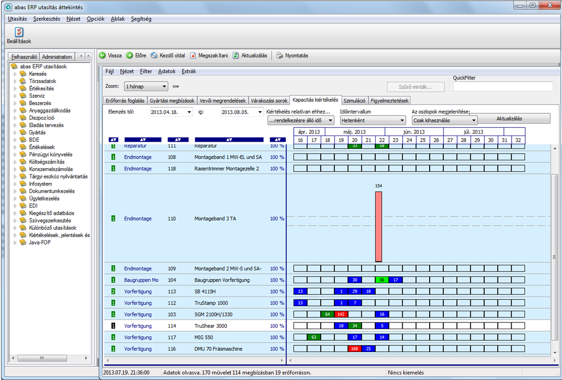Click into the QuickFilter input field
The width and height of the screenshot is (562, 380).
[503, 87]
